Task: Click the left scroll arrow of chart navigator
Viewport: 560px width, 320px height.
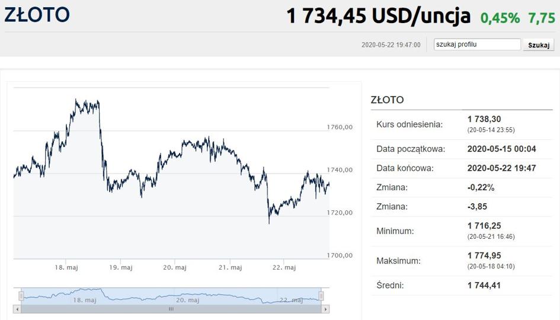Action: pos(17,309)
